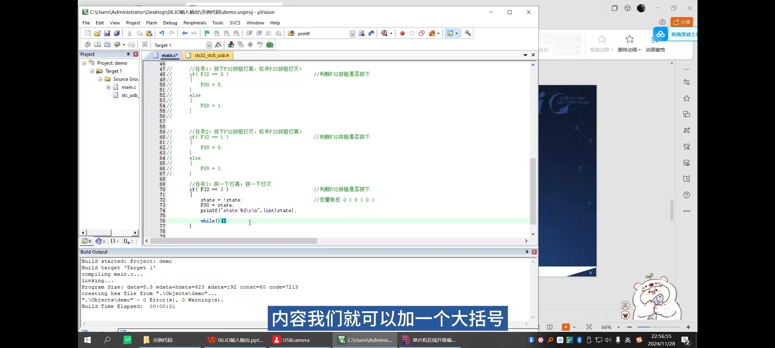Insert a bookmark using the flag icon
775x348 pixels.
tap(207, 33)
